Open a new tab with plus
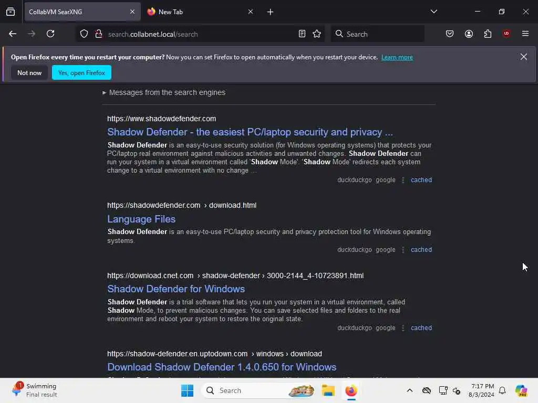 (270, 12)
